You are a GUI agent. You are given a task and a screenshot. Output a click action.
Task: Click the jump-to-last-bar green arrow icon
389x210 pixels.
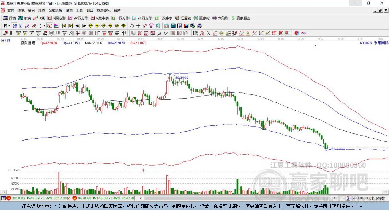[70, 26]
